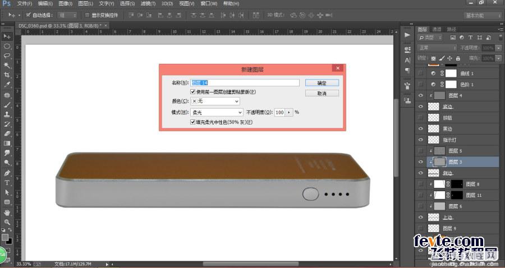Toggle 填充柔光中性色(50% 灰) checkbox
The image size is (505, 268).
pos(193,122)
